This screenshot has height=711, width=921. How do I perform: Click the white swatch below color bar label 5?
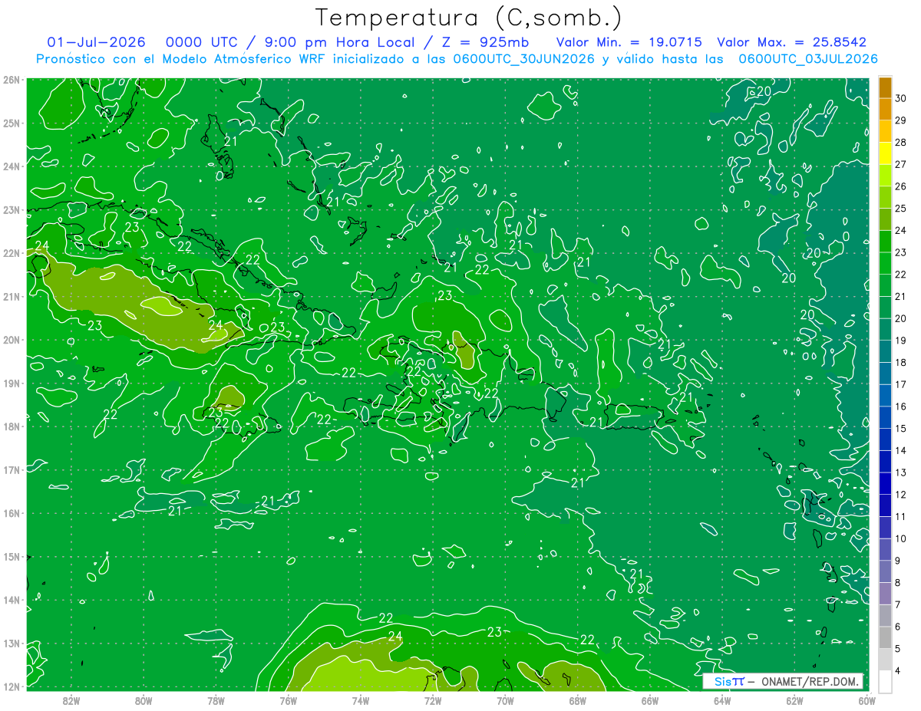pyautogui.click(x=885, y=680)
